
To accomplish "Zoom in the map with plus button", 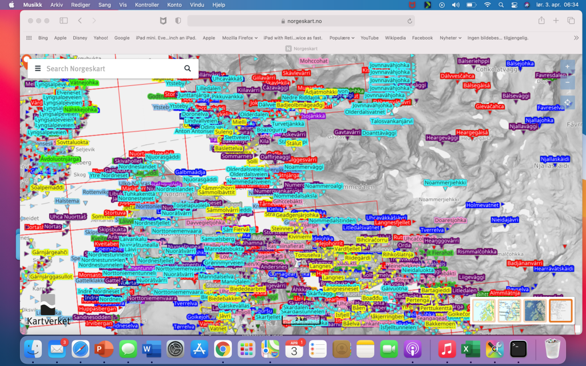I will [567, 67].
